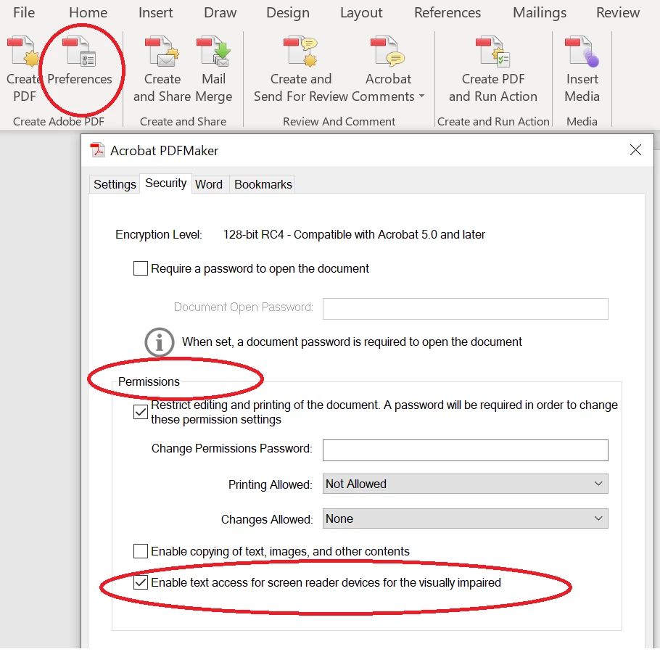Click the Create and Share group label

pos(183,122)
